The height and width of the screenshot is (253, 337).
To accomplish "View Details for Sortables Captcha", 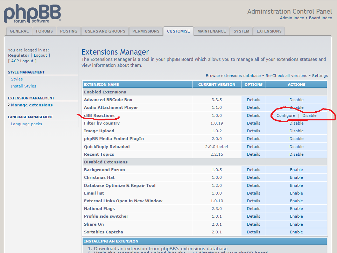I will pos(253,232).
